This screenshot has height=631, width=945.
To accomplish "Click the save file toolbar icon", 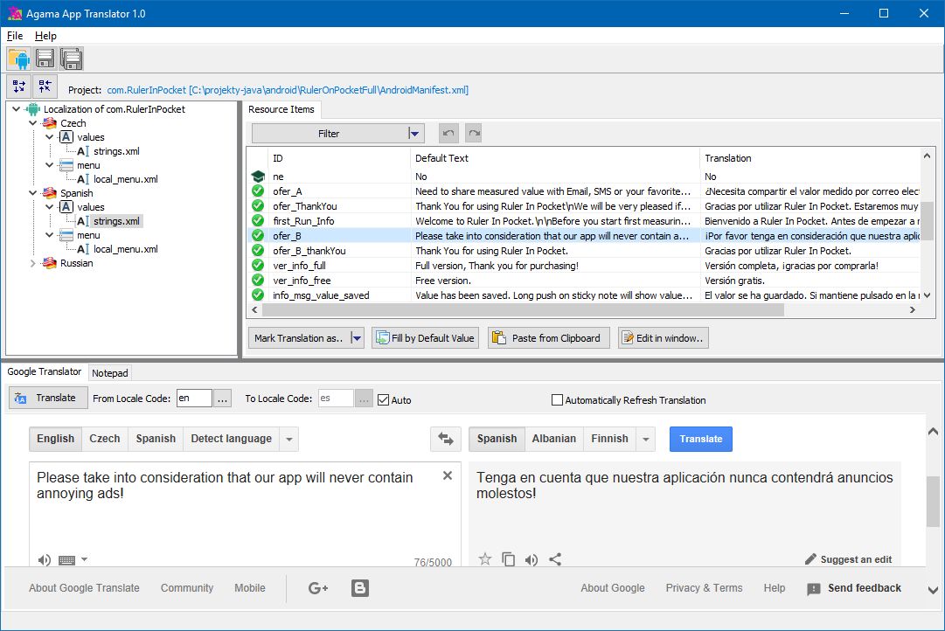I will 45,59.
